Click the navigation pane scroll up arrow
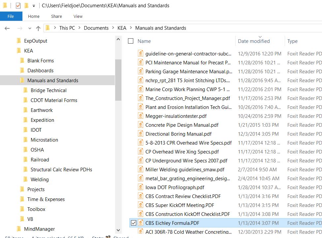The height and width of the screenshot is (238, 322). 118,39
